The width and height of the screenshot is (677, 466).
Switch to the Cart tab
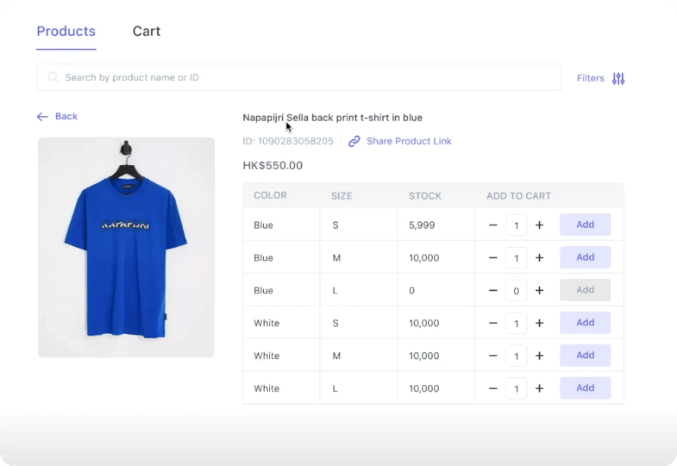146,31
